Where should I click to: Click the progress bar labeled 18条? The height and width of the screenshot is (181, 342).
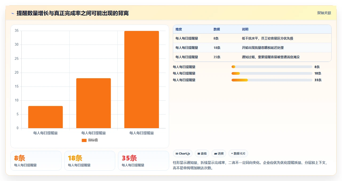click(x=272, y=73)
